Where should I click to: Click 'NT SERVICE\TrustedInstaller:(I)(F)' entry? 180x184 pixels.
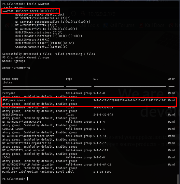coord(43,18)
